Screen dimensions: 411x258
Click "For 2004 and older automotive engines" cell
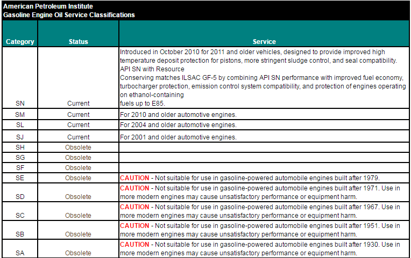pyautogui.click(x=178, y=125)
